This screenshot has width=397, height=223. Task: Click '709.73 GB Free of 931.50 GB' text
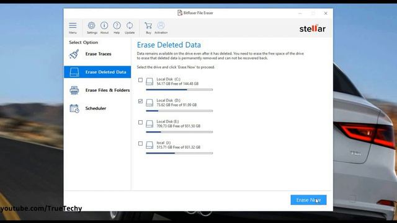click(178, 126)
